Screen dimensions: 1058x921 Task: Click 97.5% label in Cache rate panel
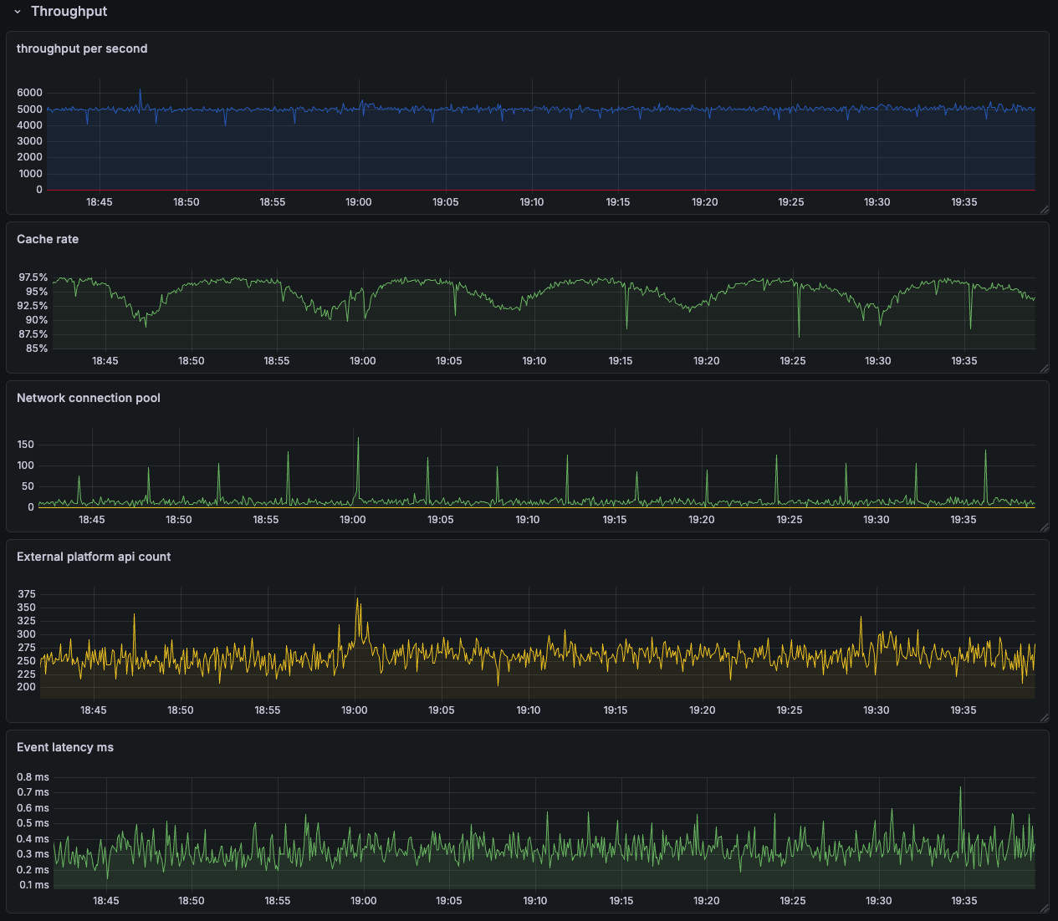click(33, 277)
